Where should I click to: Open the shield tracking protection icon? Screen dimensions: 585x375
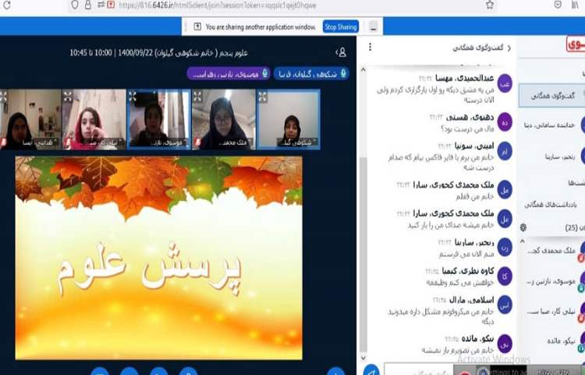(x=75, y=5)
